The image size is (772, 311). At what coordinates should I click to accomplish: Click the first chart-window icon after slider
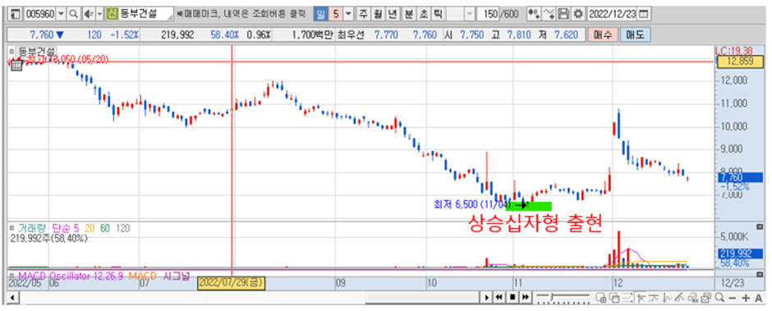(601, 297)
